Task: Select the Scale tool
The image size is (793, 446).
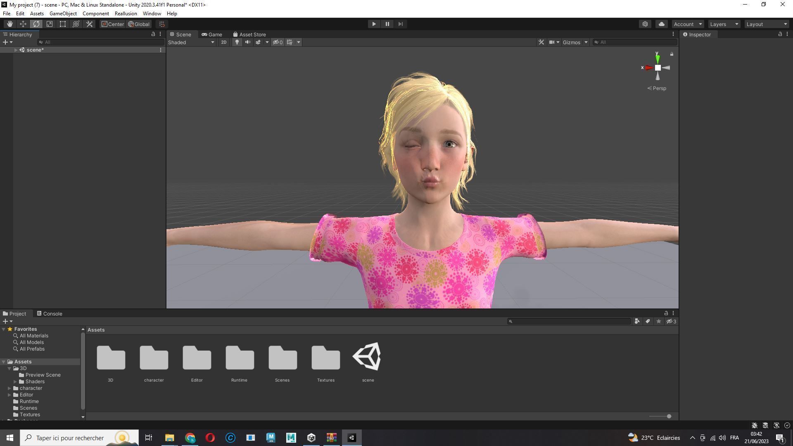Action: coord(49,24)
